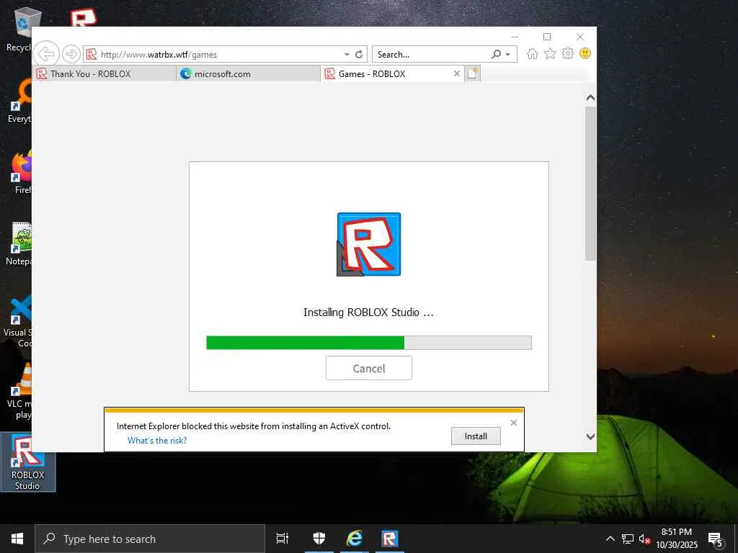The image size is (738, 553).
Task: Switch to the Thank You - ROBLOX tab
Action: pos(104,74)
